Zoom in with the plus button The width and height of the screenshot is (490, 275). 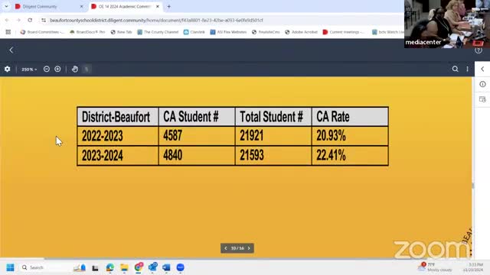tap(57, 69)
